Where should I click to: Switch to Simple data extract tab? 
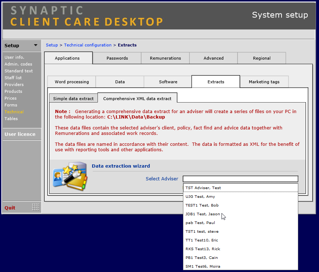73,99
